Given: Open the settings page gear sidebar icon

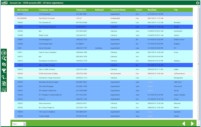Looking at the screenshot, I should tap(4, 90).
